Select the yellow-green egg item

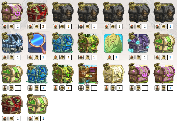click(x=113, y=43)
